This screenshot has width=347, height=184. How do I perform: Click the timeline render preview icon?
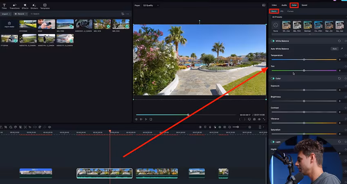pyautogui.click(x=200, y=127)
